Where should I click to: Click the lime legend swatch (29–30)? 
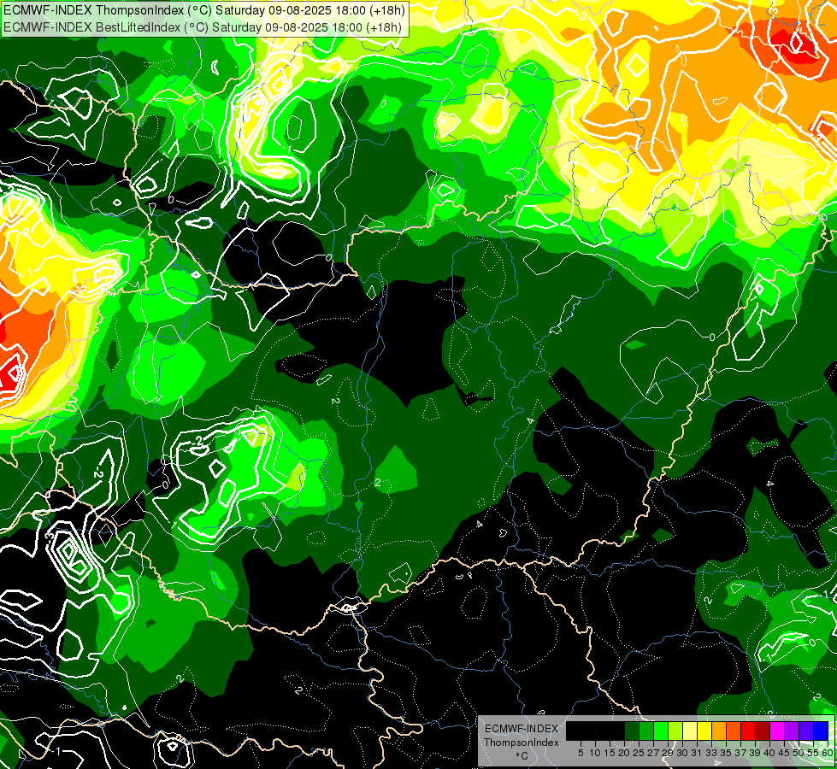[x=675, y=731]
